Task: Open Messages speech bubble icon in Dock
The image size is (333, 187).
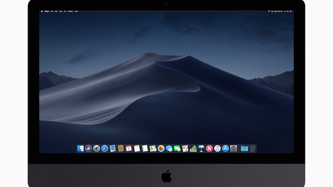Action: [169, 148]
